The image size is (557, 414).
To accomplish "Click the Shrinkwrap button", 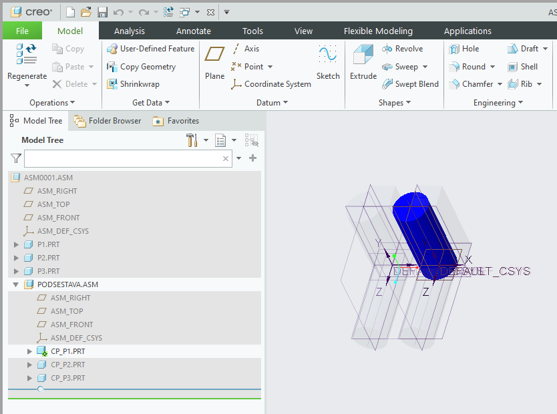I will point(133,84).
